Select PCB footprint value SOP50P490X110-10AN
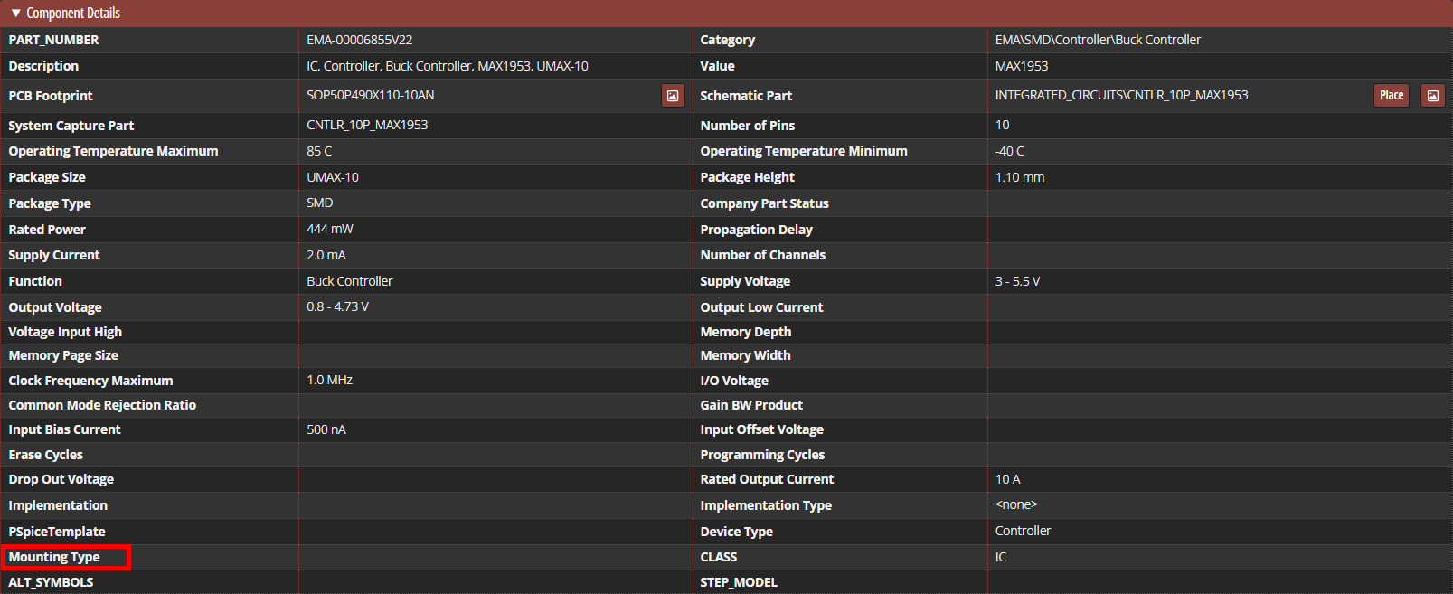This screenshot has height=594, width=1453. (370, 95)
